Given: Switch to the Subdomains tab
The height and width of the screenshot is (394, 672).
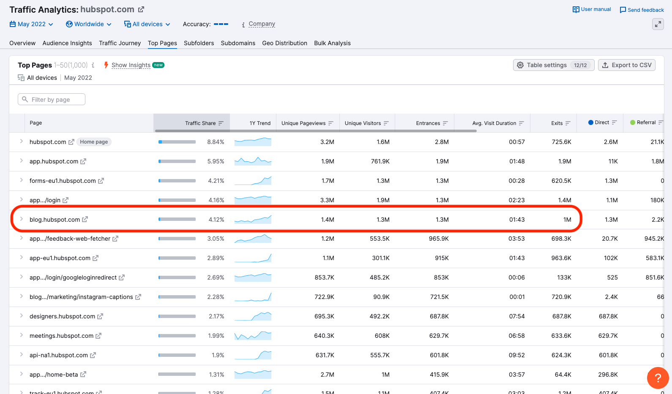Looking at the screenshot, I should click(x=238, y=43).
